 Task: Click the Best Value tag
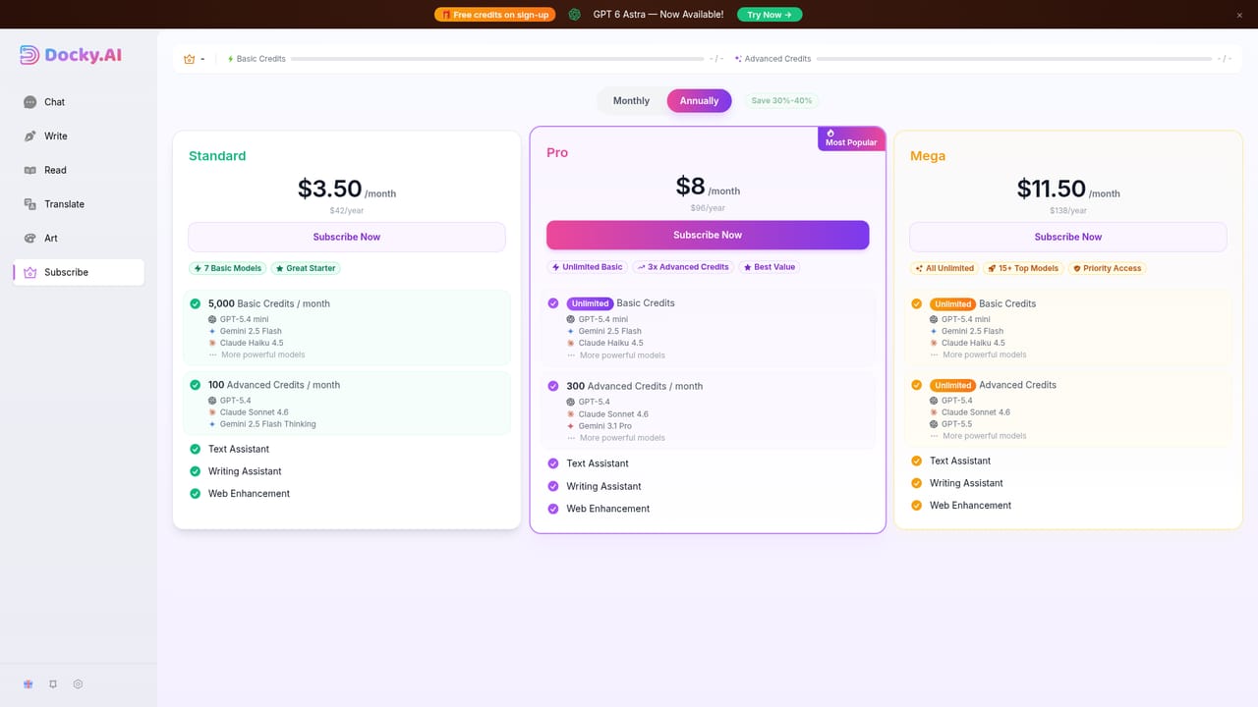pyautogui.click(x=770, y=267)
